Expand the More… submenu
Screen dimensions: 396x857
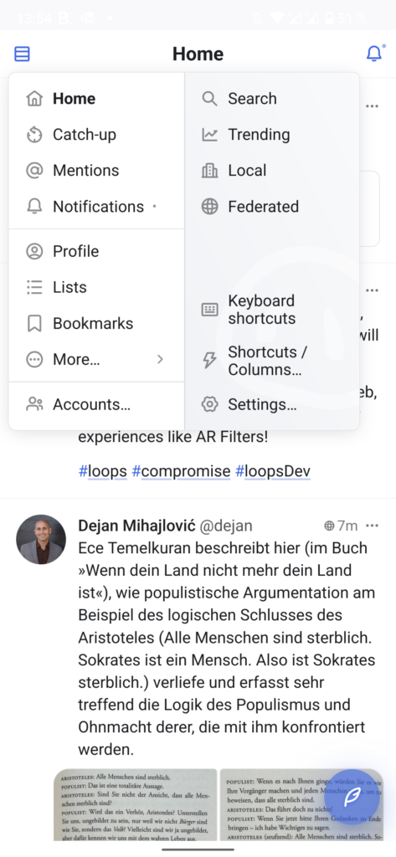click(x=97, y=359)
